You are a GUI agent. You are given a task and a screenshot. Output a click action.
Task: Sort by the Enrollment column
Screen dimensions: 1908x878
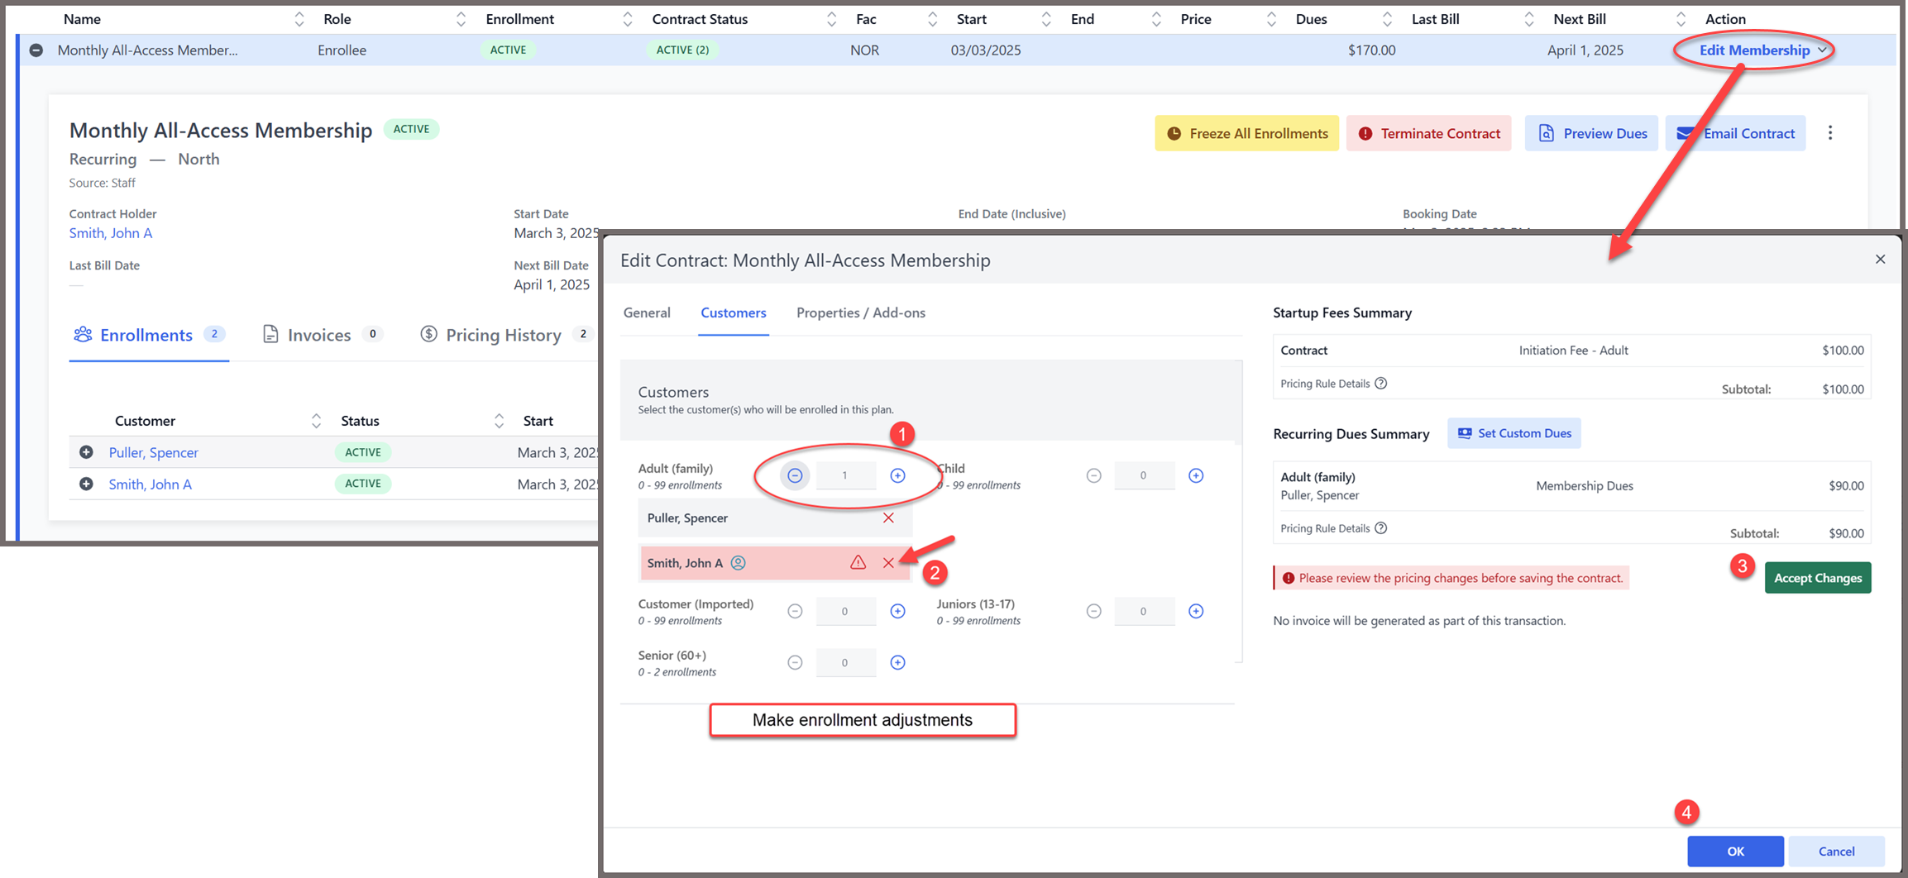[x=627, y=19]
